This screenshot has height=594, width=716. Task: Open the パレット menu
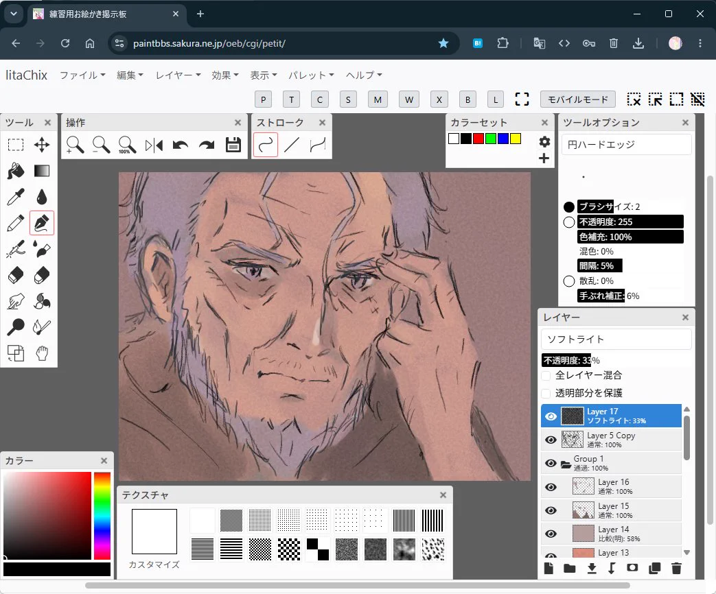tap(311, 75)
